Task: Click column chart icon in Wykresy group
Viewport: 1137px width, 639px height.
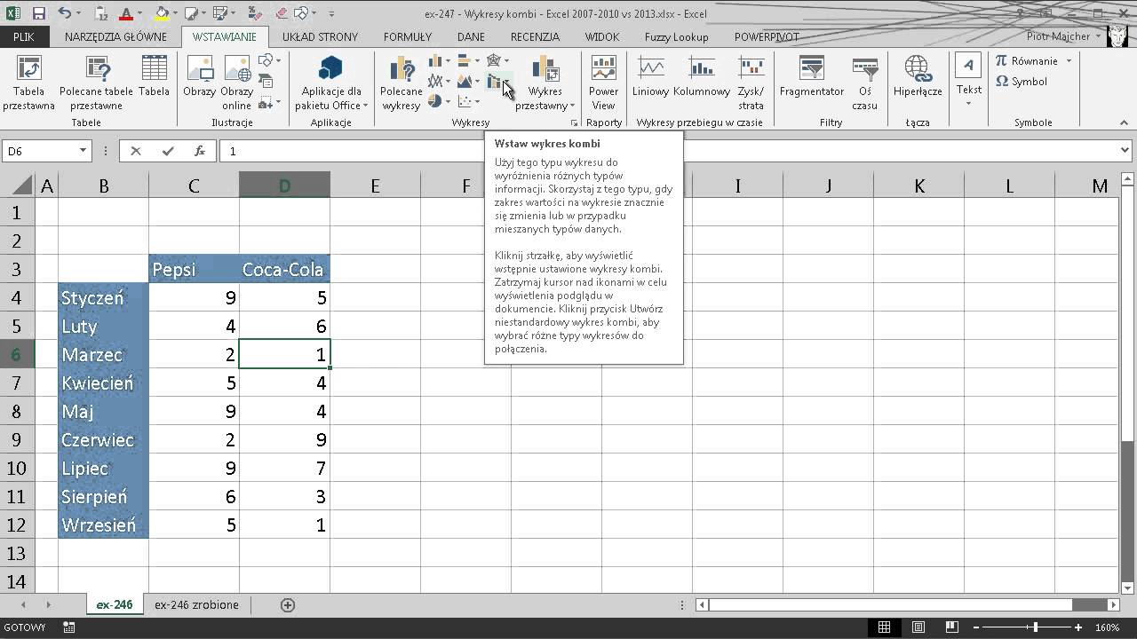Action: click(x=436, y=60)
